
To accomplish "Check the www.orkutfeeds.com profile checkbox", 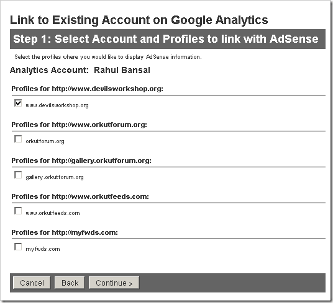I will [x=18, y=211].
